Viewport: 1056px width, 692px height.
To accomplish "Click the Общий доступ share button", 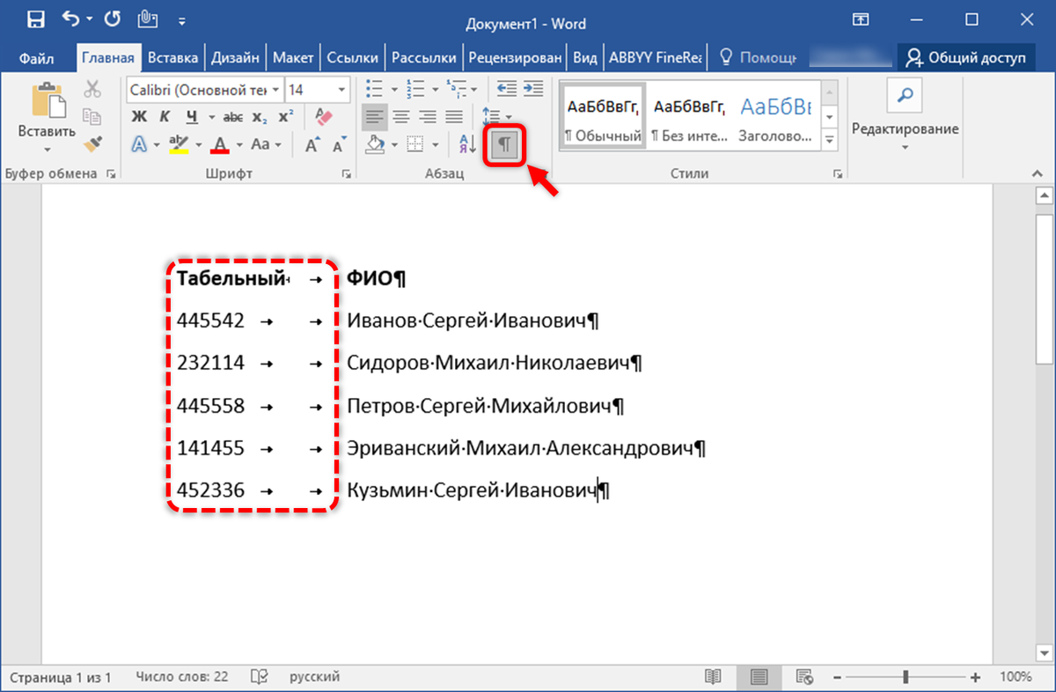I will 967,58.
